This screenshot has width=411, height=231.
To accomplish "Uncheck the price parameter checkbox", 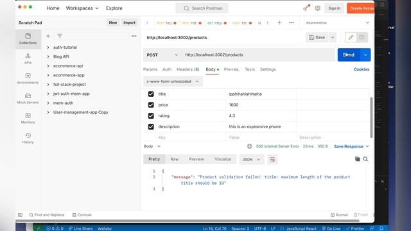I will pyautogui.click(x=151, y=105).
